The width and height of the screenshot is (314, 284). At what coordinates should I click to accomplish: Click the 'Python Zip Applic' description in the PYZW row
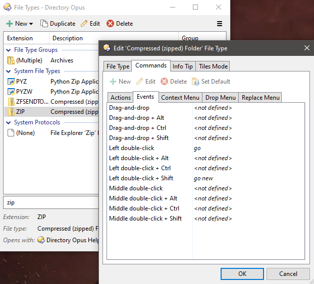tap(74, 92)
